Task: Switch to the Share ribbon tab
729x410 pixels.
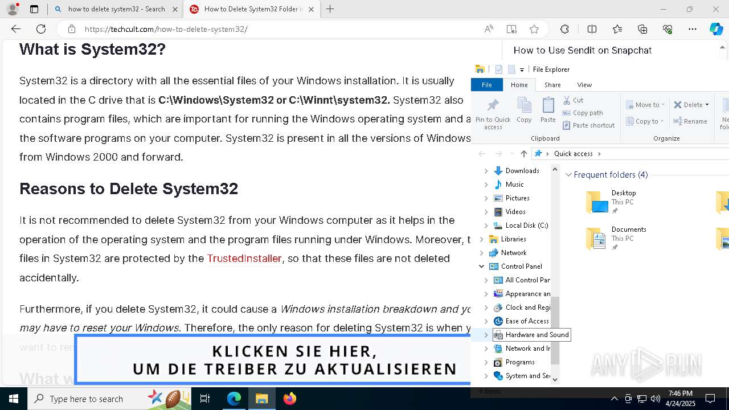Action: tap(552, 85)
